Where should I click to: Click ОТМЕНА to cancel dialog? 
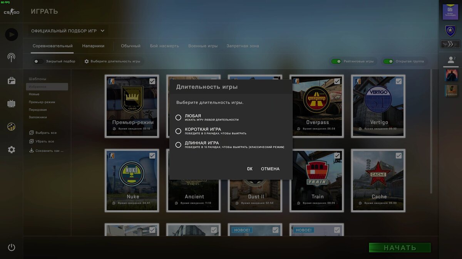(270, 169)
